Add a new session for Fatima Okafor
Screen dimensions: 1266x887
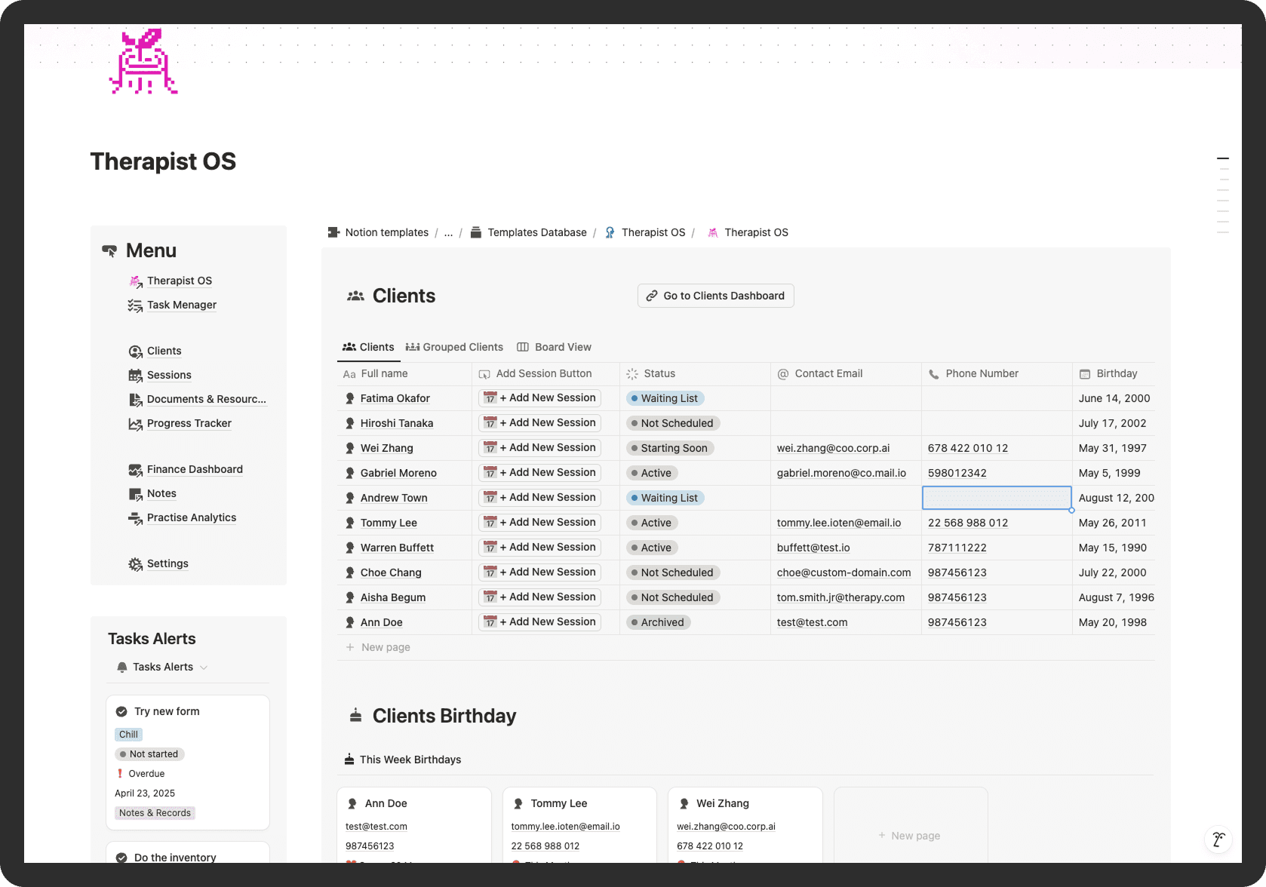[539, 397]
